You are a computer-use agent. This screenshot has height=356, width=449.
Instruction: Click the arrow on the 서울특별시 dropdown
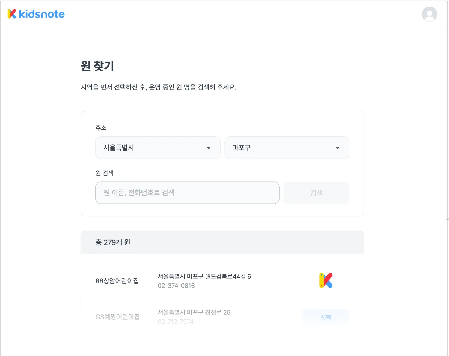point(209,148)
